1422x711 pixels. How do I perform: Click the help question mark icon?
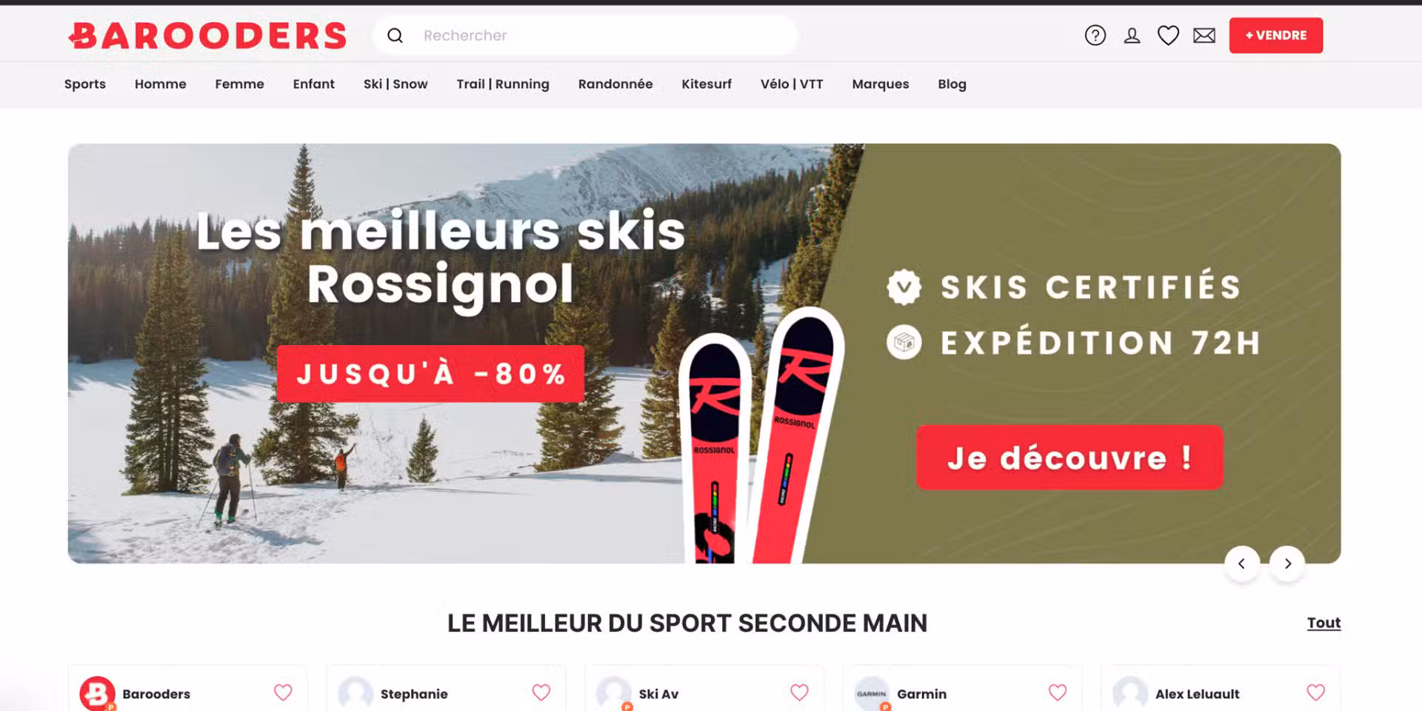pos(1095,36)
